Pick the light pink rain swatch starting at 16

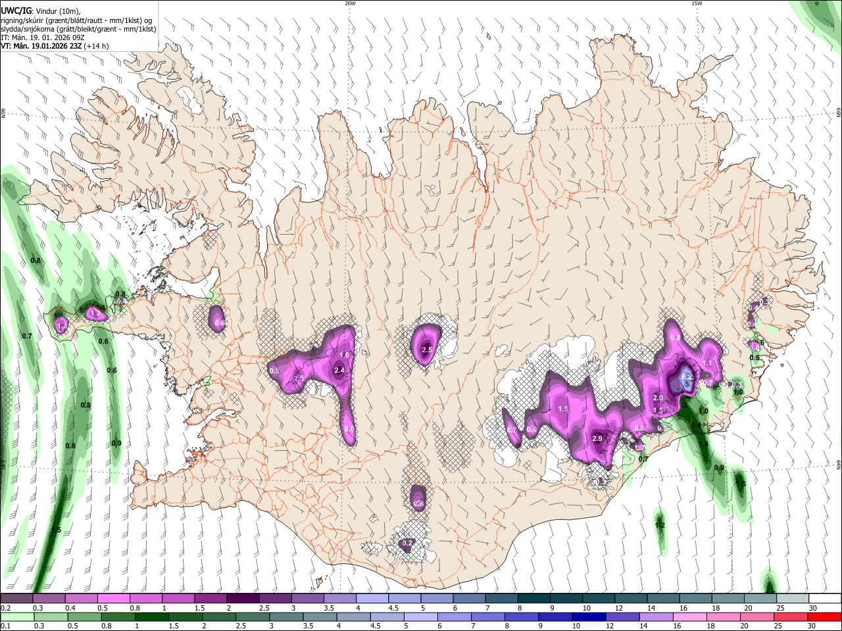click(x=691, y=617)
